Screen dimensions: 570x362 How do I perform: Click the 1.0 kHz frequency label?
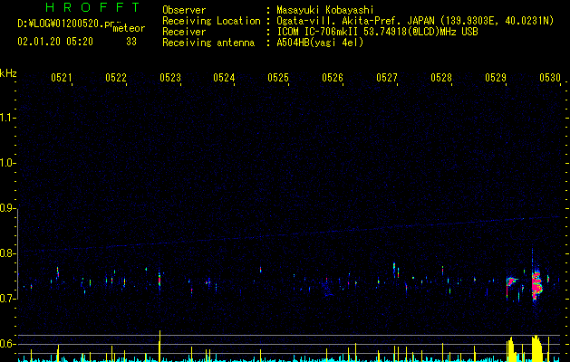[x=7, y=163]
